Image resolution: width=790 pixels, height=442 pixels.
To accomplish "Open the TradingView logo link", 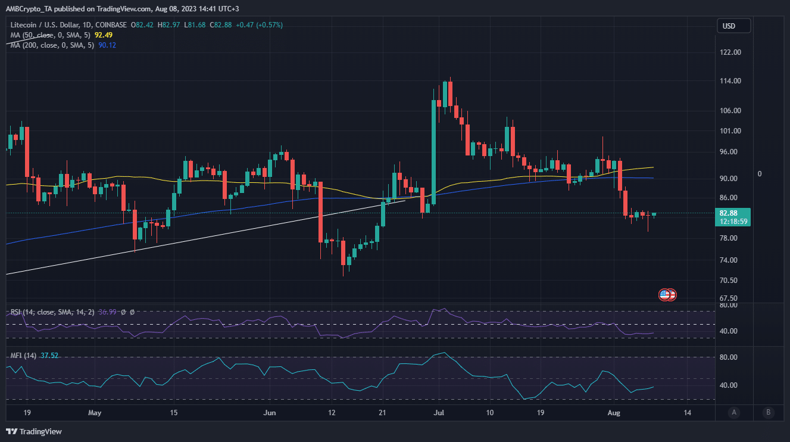I will (34, 431).
